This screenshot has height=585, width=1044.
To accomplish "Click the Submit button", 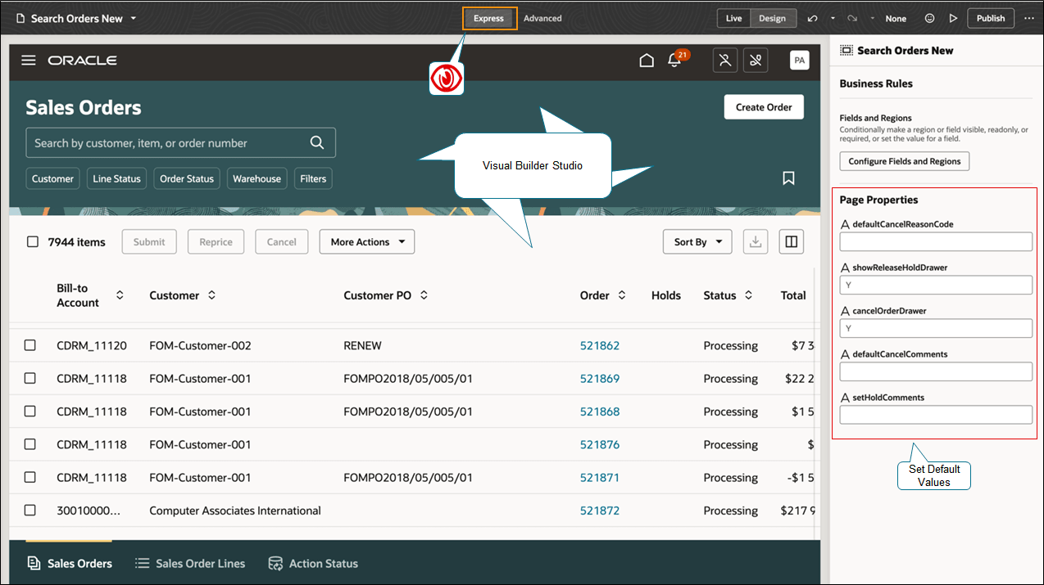I will tap(149, 242).
